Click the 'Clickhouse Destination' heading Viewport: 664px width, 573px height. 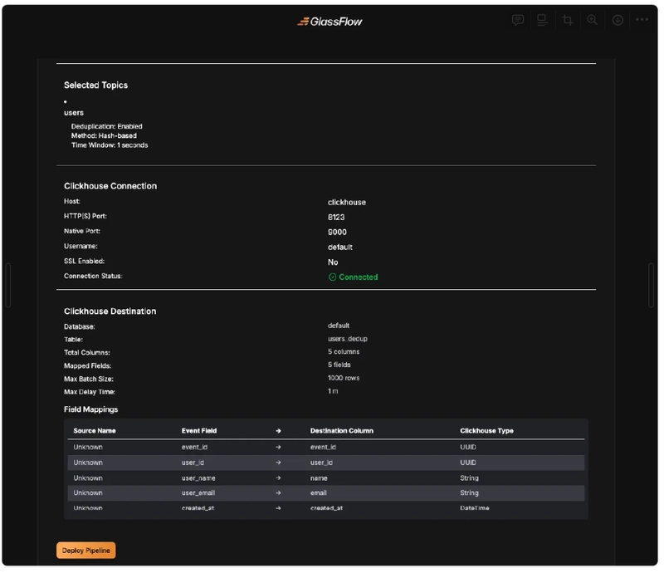[x=110, y=311]
